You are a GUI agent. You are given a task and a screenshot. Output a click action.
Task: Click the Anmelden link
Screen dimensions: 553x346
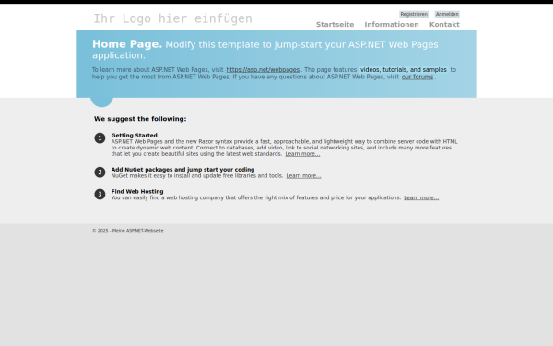coord(447,14)
